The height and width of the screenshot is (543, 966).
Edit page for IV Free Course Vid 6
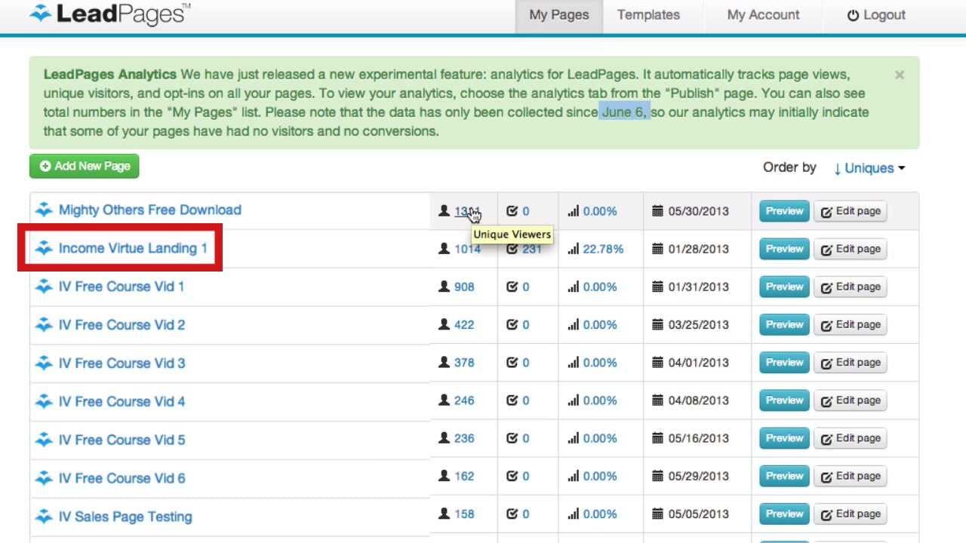click(850, 476)
